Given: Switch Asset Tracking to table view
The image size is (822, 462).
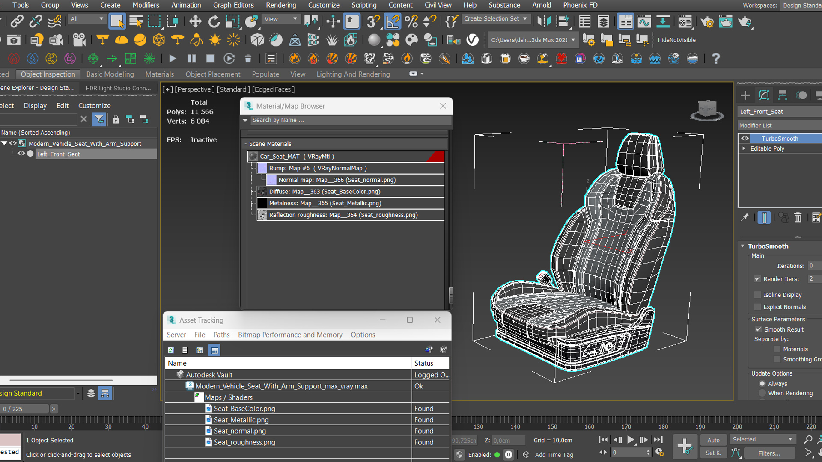Looking at the screenshot, I should click(x=214, y=350).
